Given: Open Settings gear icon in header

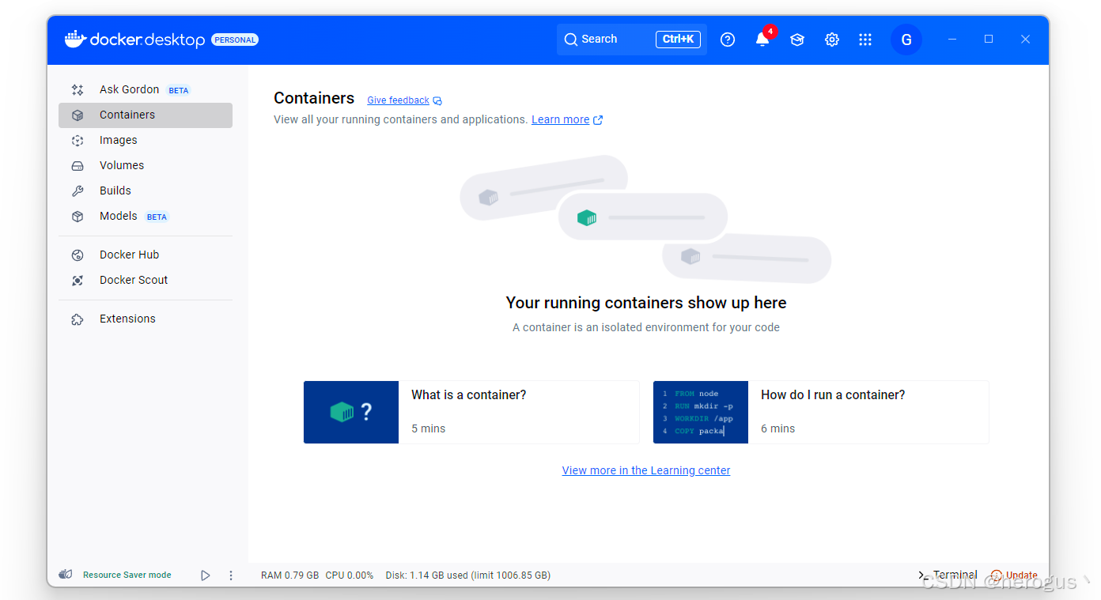Looking at the screenshot, I should tap(832, 40).
